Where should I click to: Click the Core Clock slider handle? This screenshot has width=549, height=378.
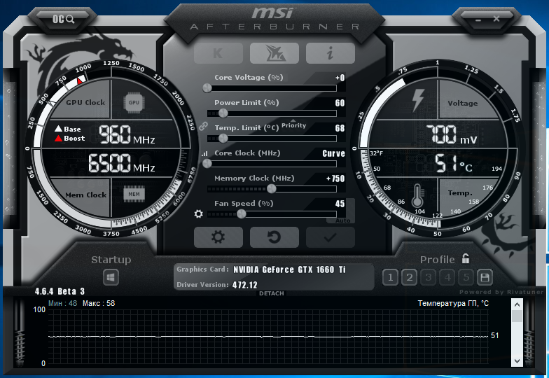207,164
